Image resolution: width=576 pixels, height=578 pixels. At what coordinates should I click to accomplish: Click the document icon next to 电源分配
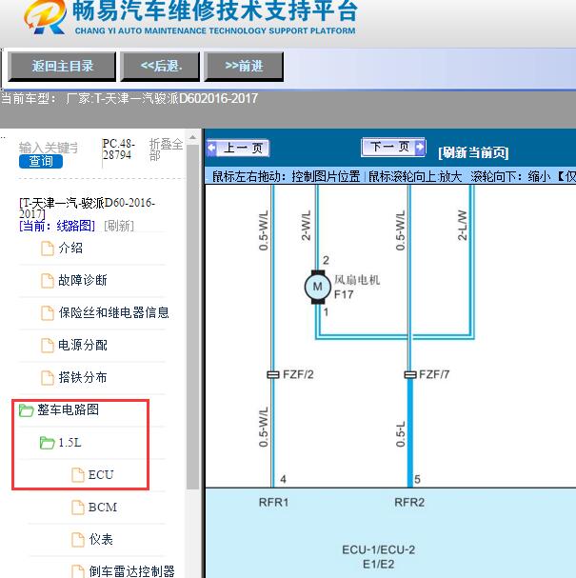pyautogui.click(x=48, y=346)
